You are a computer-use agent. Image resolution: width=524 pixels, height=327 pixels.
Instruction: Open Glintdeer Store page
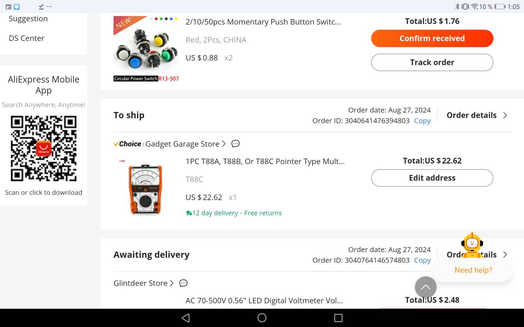pos(143,283)
